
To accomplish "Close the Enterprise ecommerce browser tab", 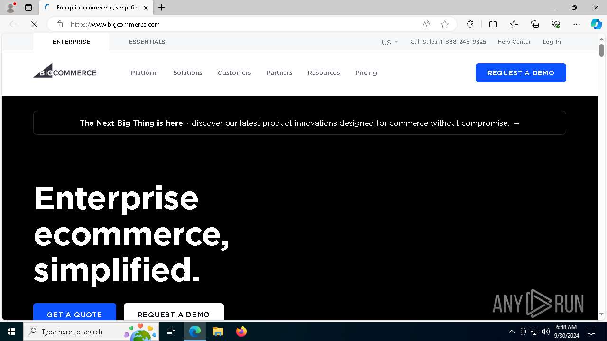I will [x=146, y=8].
